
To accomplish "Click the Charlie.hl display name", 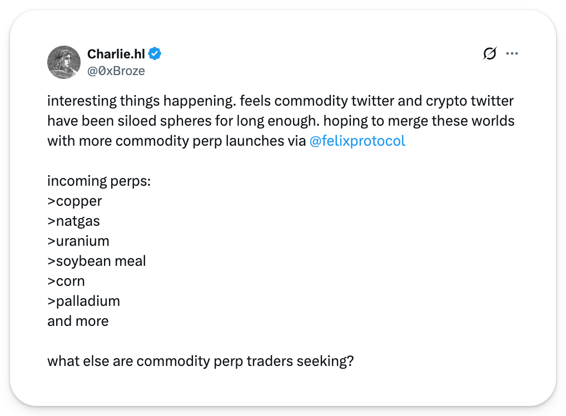I will [x=116, y=54].
